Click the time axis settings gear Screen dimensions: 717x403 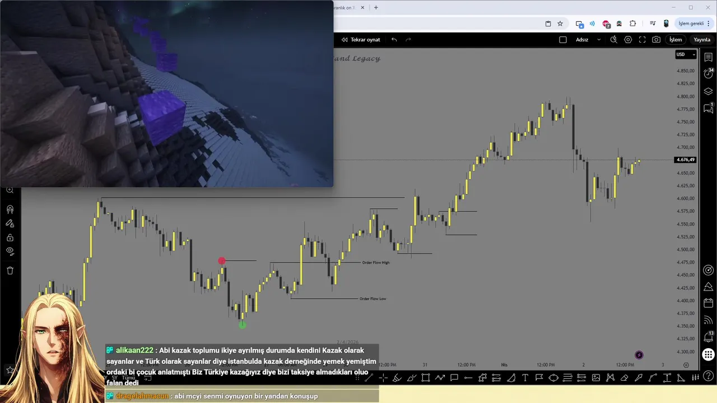(686, 365)
